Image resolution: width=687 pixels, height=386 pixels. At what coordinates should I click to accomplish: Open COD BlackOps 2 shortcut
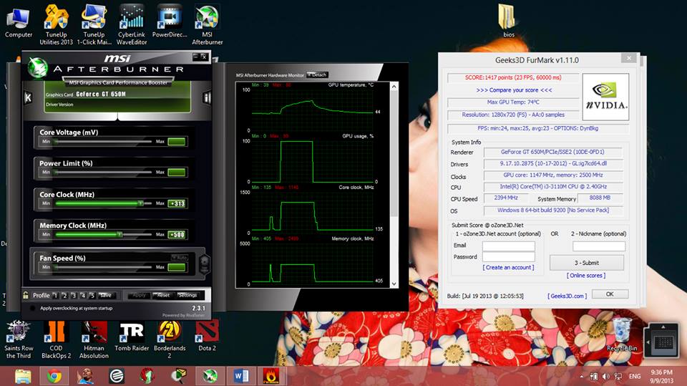pyautogui.click(x=56, y=340)
